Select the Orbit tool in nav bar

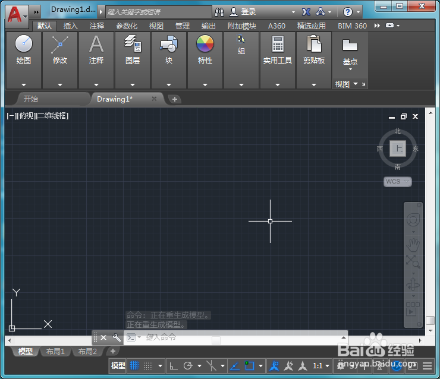[x=413, y=284]
